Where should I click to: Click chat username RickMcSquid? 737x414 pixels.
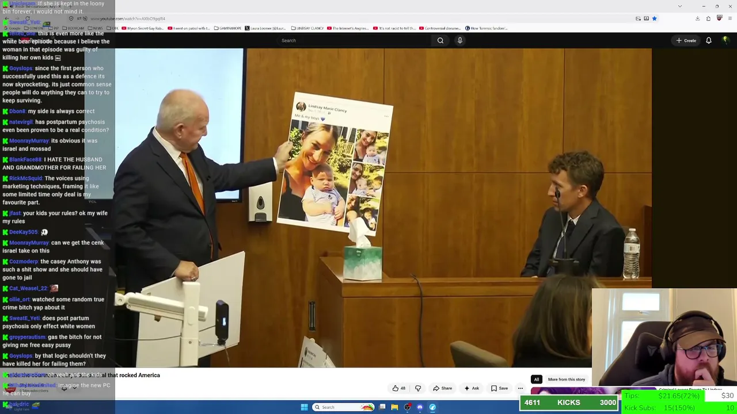25,178
